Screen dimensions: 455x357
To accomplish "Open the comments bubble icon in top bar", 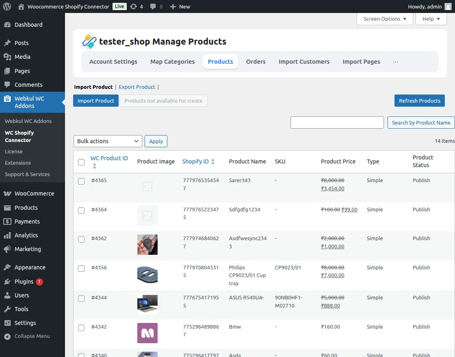I will (154, 6).
